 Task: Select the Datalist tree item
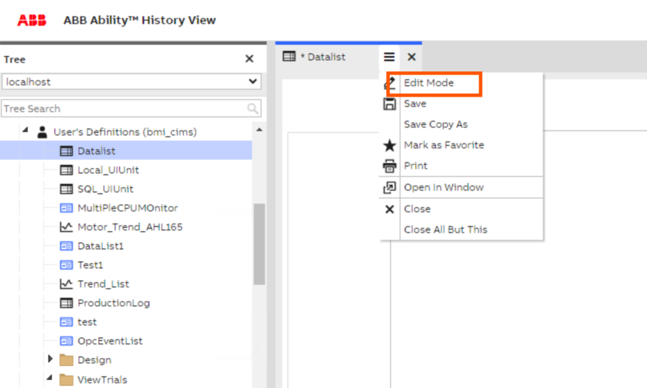click(x=126, y=151)
